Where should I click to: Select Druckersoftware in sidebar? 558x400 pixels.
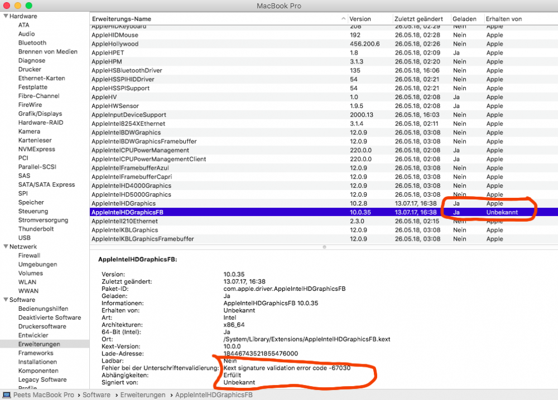42,326
